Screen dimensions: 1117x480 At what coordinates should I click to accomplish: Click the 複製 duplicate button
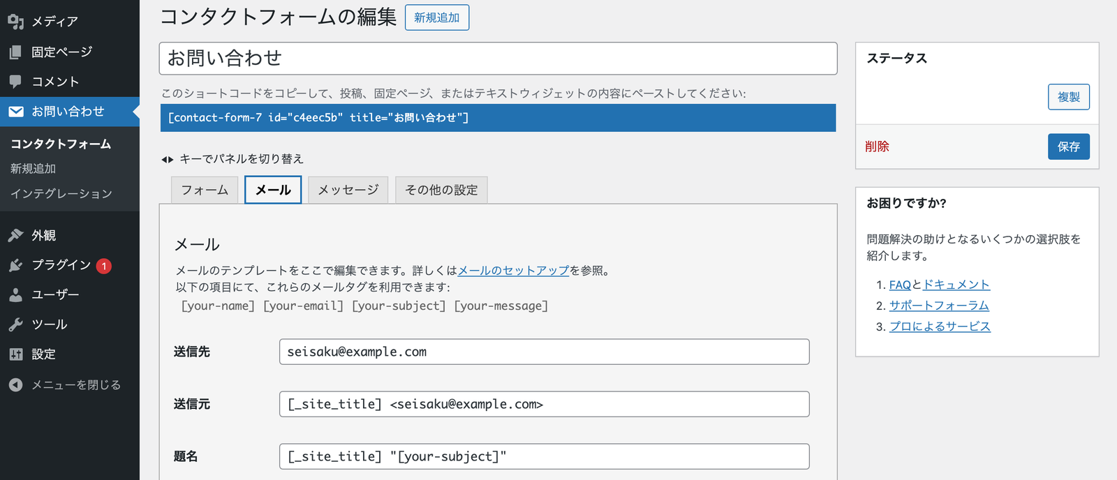click(x=1069, y=97)
